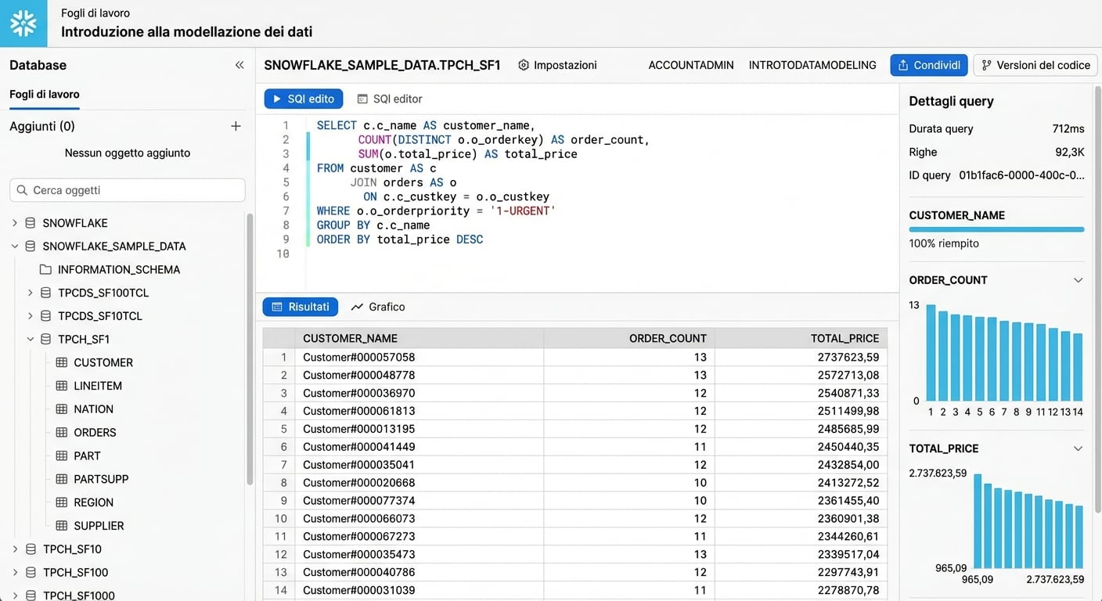
Task: Select the SQl editor tab
Action: pos(389,99)
